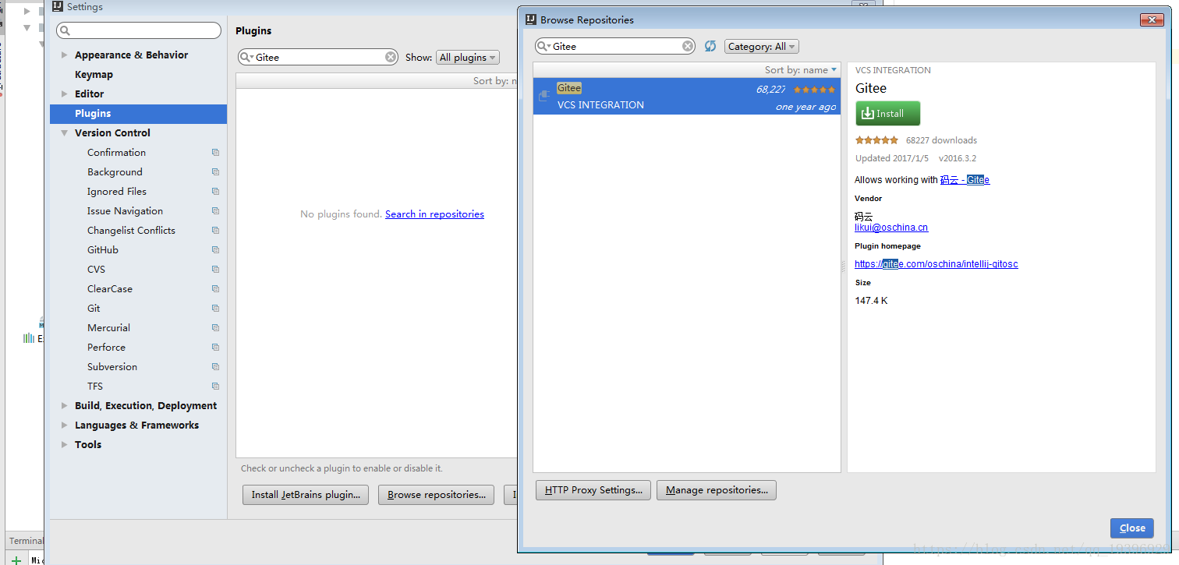This screenshot has width=1179, height=565.
Task: Open GitHub version control settings
Action: point(103,250)
